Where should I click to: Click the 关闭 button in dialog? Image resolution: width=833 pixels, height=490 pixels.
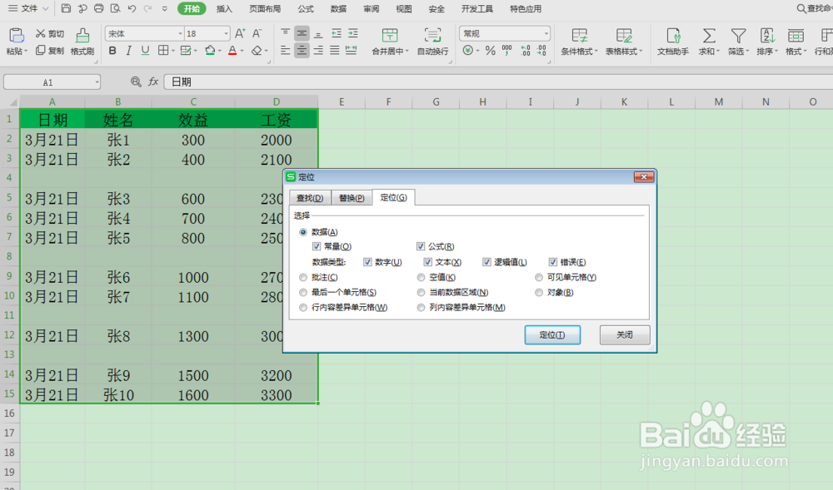tap(625, 334)
